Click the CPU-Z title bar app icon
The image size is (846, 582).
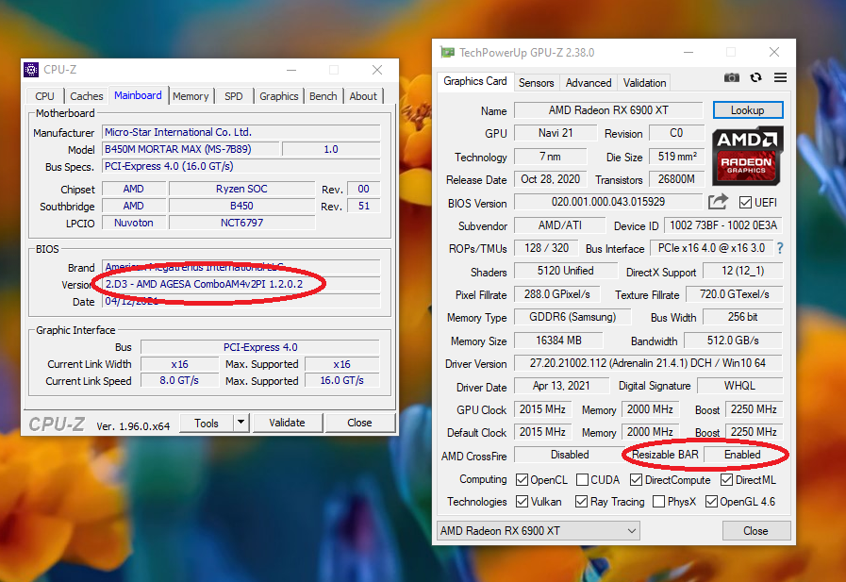point(31,70)
